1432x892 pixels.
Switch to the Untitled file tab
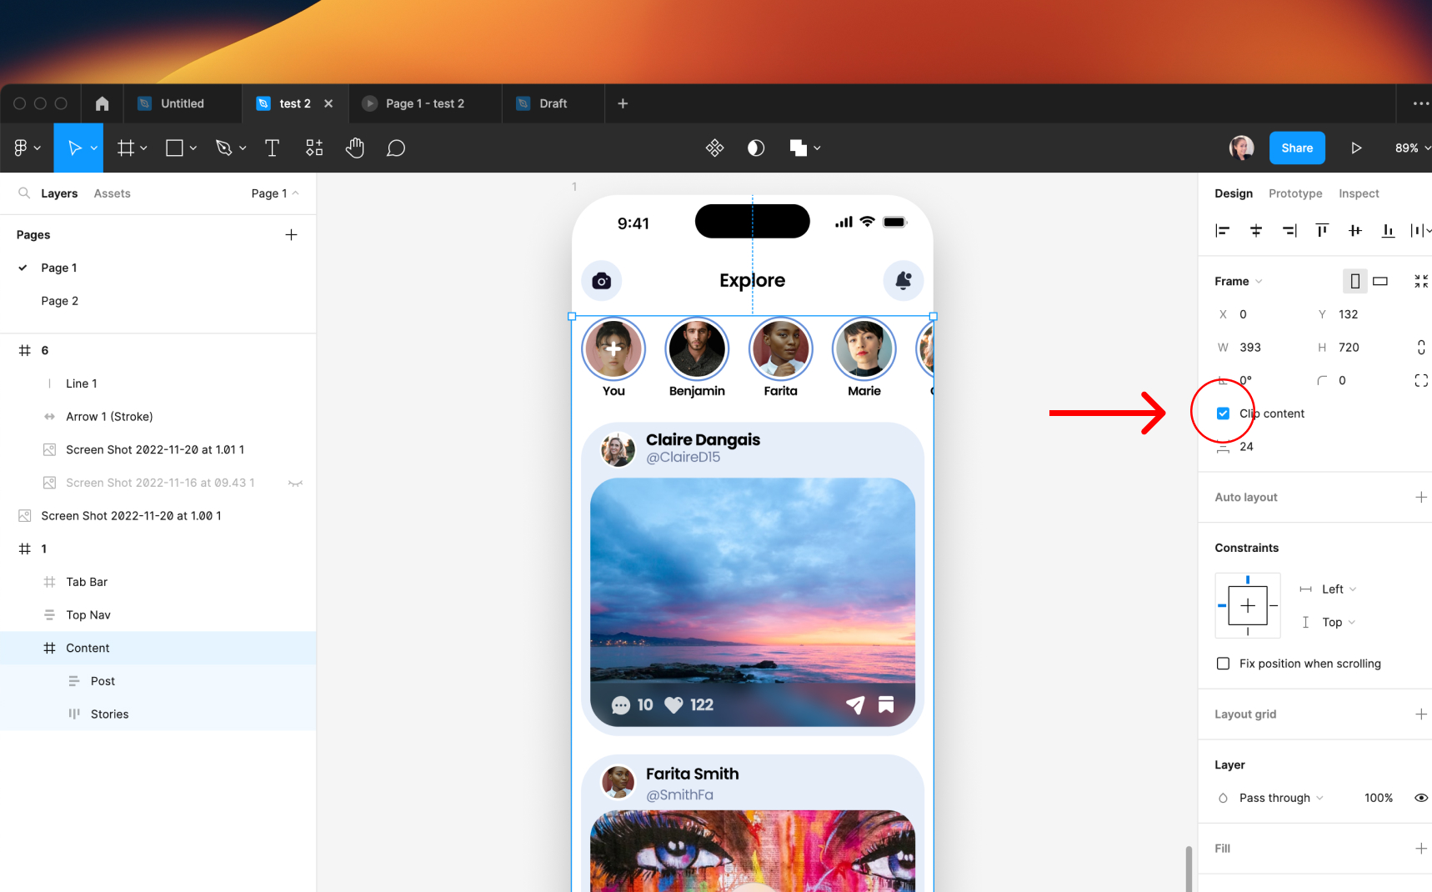[x=183, y=103]
